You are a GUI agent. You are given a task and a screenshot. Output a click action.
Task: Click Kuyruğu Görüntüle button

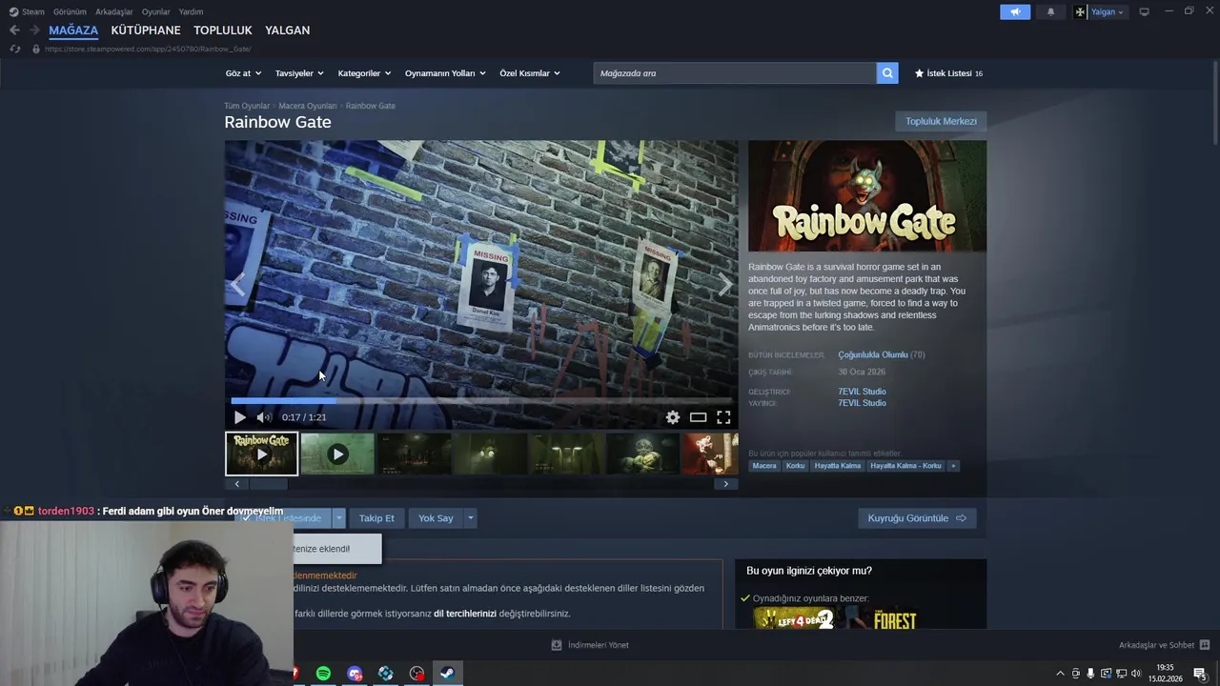917,518
